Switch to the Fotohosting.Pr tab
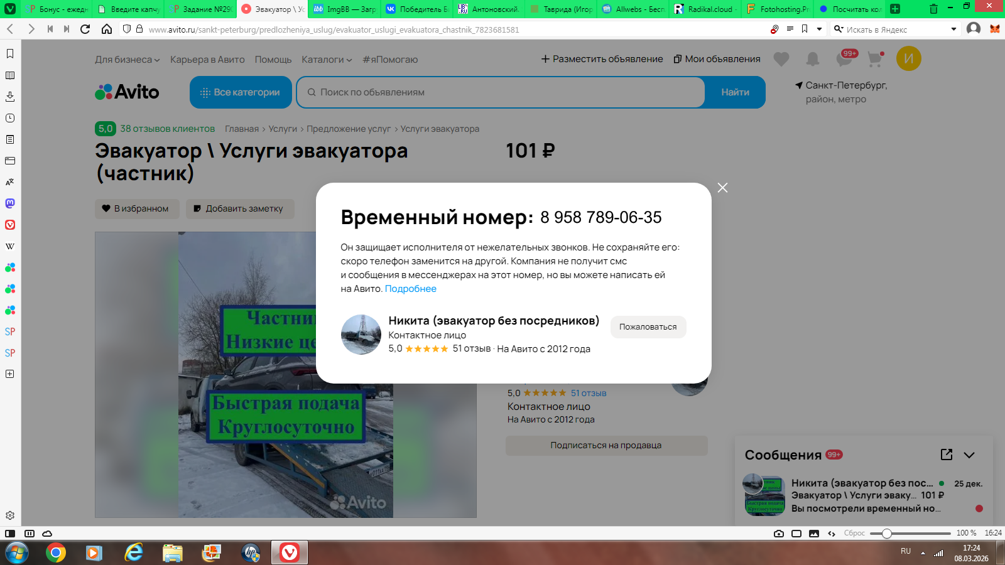1005x565 pixels. click(777, 9)
